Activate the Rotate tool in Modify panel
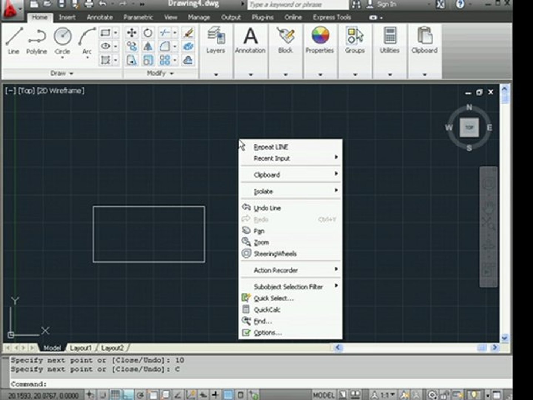The image size is (533, 400). pyautogui.click(x=148, y=33)
